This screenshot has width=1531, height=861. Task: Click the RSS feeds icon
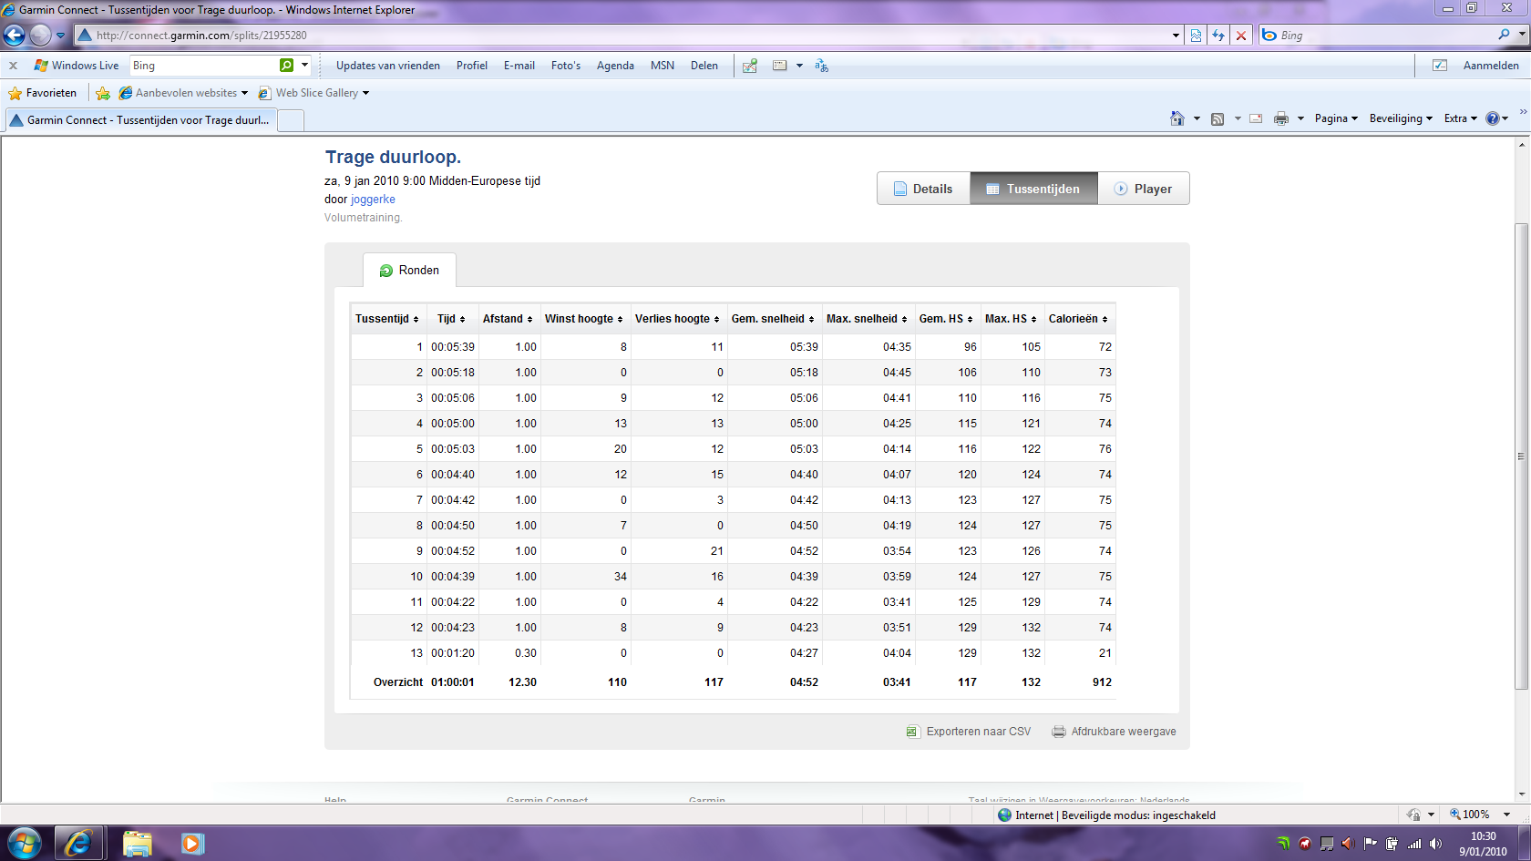[1218, 118]
